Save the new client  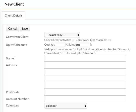coord(25,29)
